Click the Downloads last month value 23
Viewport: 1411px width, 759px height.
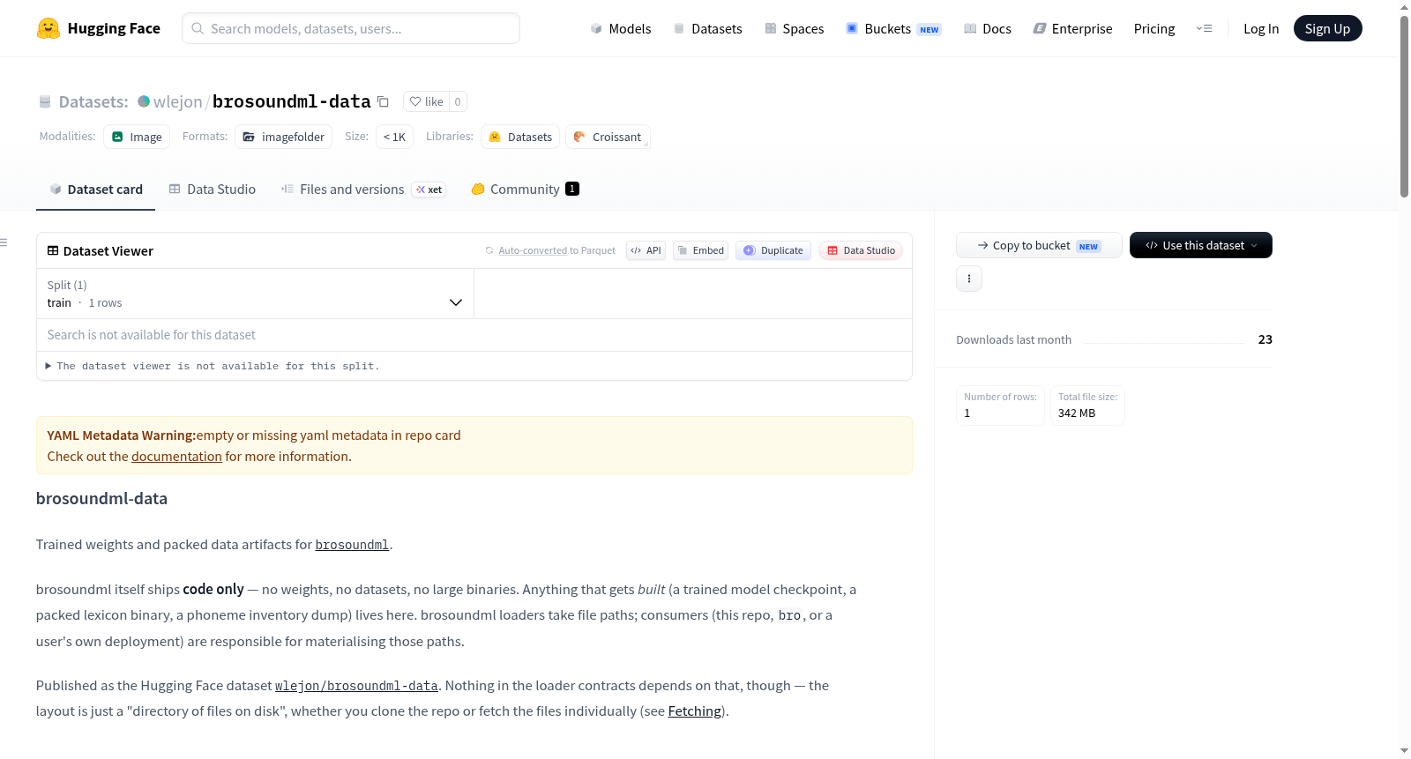[x=1265, y=339]
